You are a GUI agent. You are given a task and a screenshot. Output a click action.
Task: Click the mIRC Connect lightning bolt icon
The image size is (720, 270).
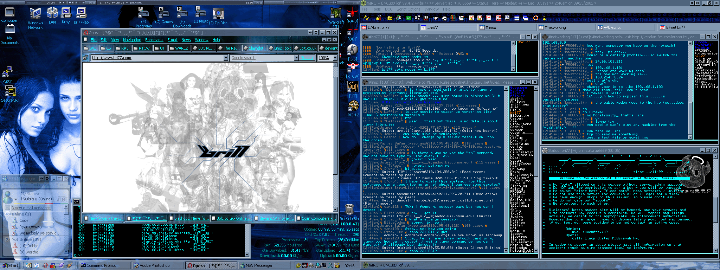click(366, 18)
